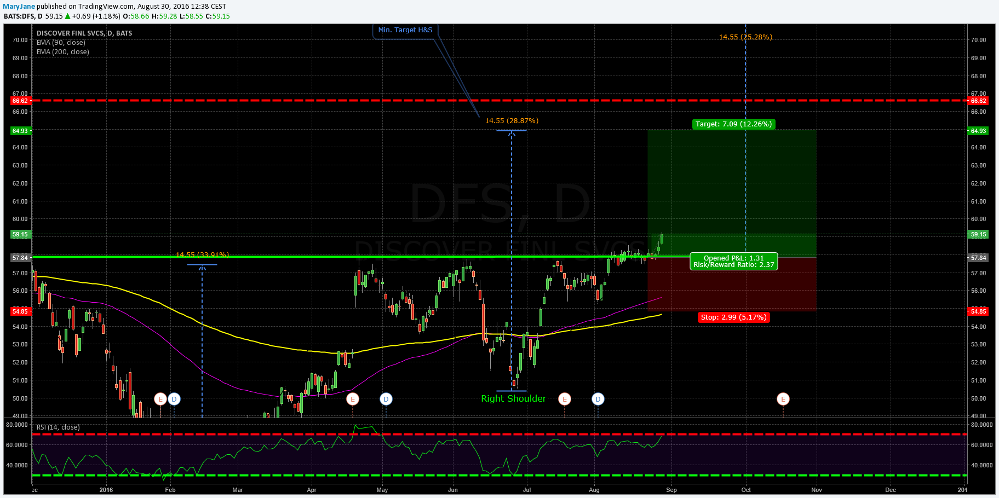Click the Mar label on the time axis
999x498 pixels.
(238, 490)
